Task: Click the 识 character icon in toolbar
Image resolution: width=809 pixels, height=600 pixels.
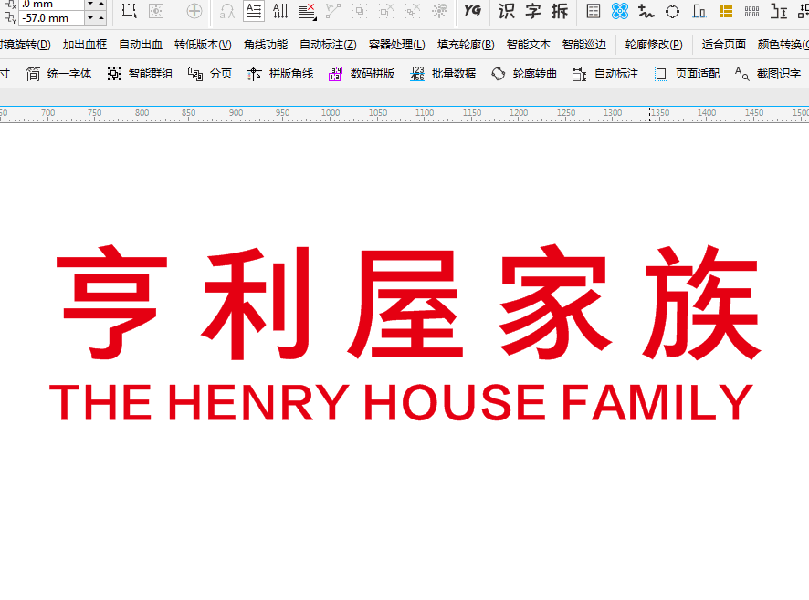Action: 506,11
